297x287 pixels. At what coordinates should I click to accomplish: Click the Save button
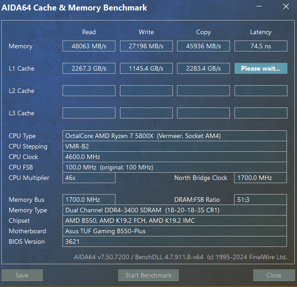22,275
